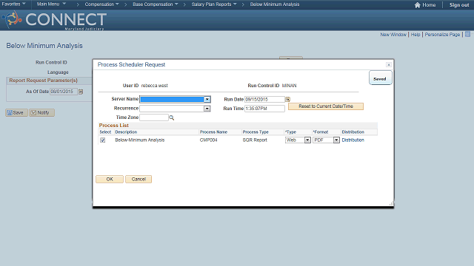Viewport: 474px width, 266px height.
Task: Click the CONNECT logo
Action: [54, 20]
